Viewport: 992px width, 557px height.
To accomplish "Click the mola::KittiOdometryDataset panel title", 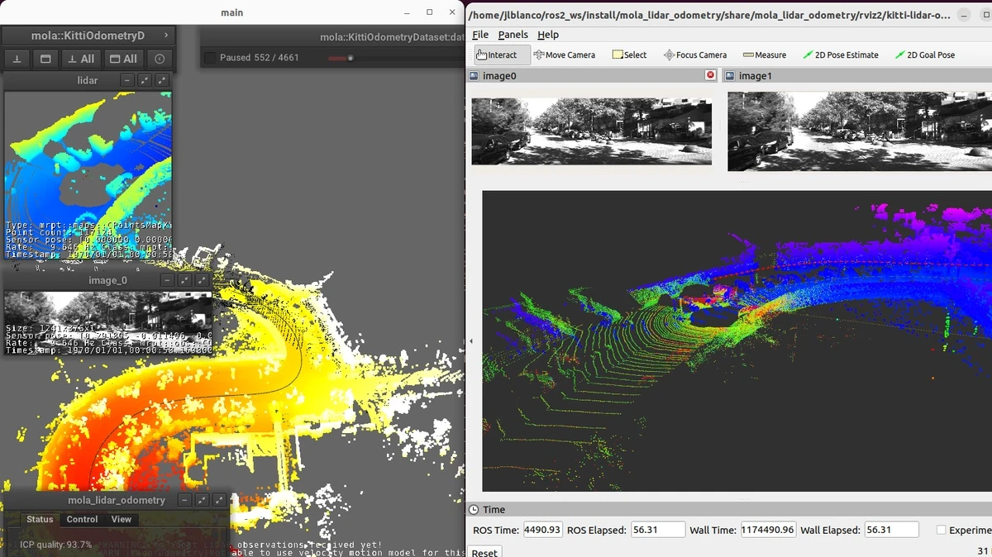I will pos(392,37).
